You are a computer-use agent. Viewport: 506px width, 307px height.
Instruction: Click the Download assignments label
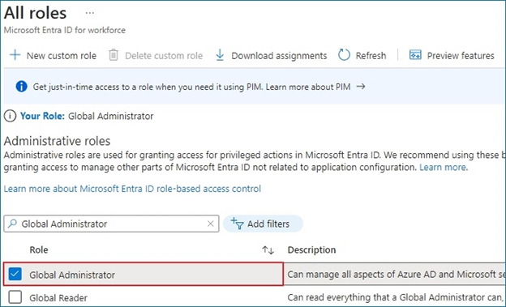point(279,55)
